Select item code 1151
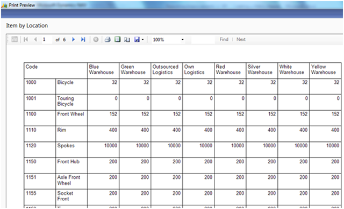Viewport: 344px width, 209px height. [31, 177]
